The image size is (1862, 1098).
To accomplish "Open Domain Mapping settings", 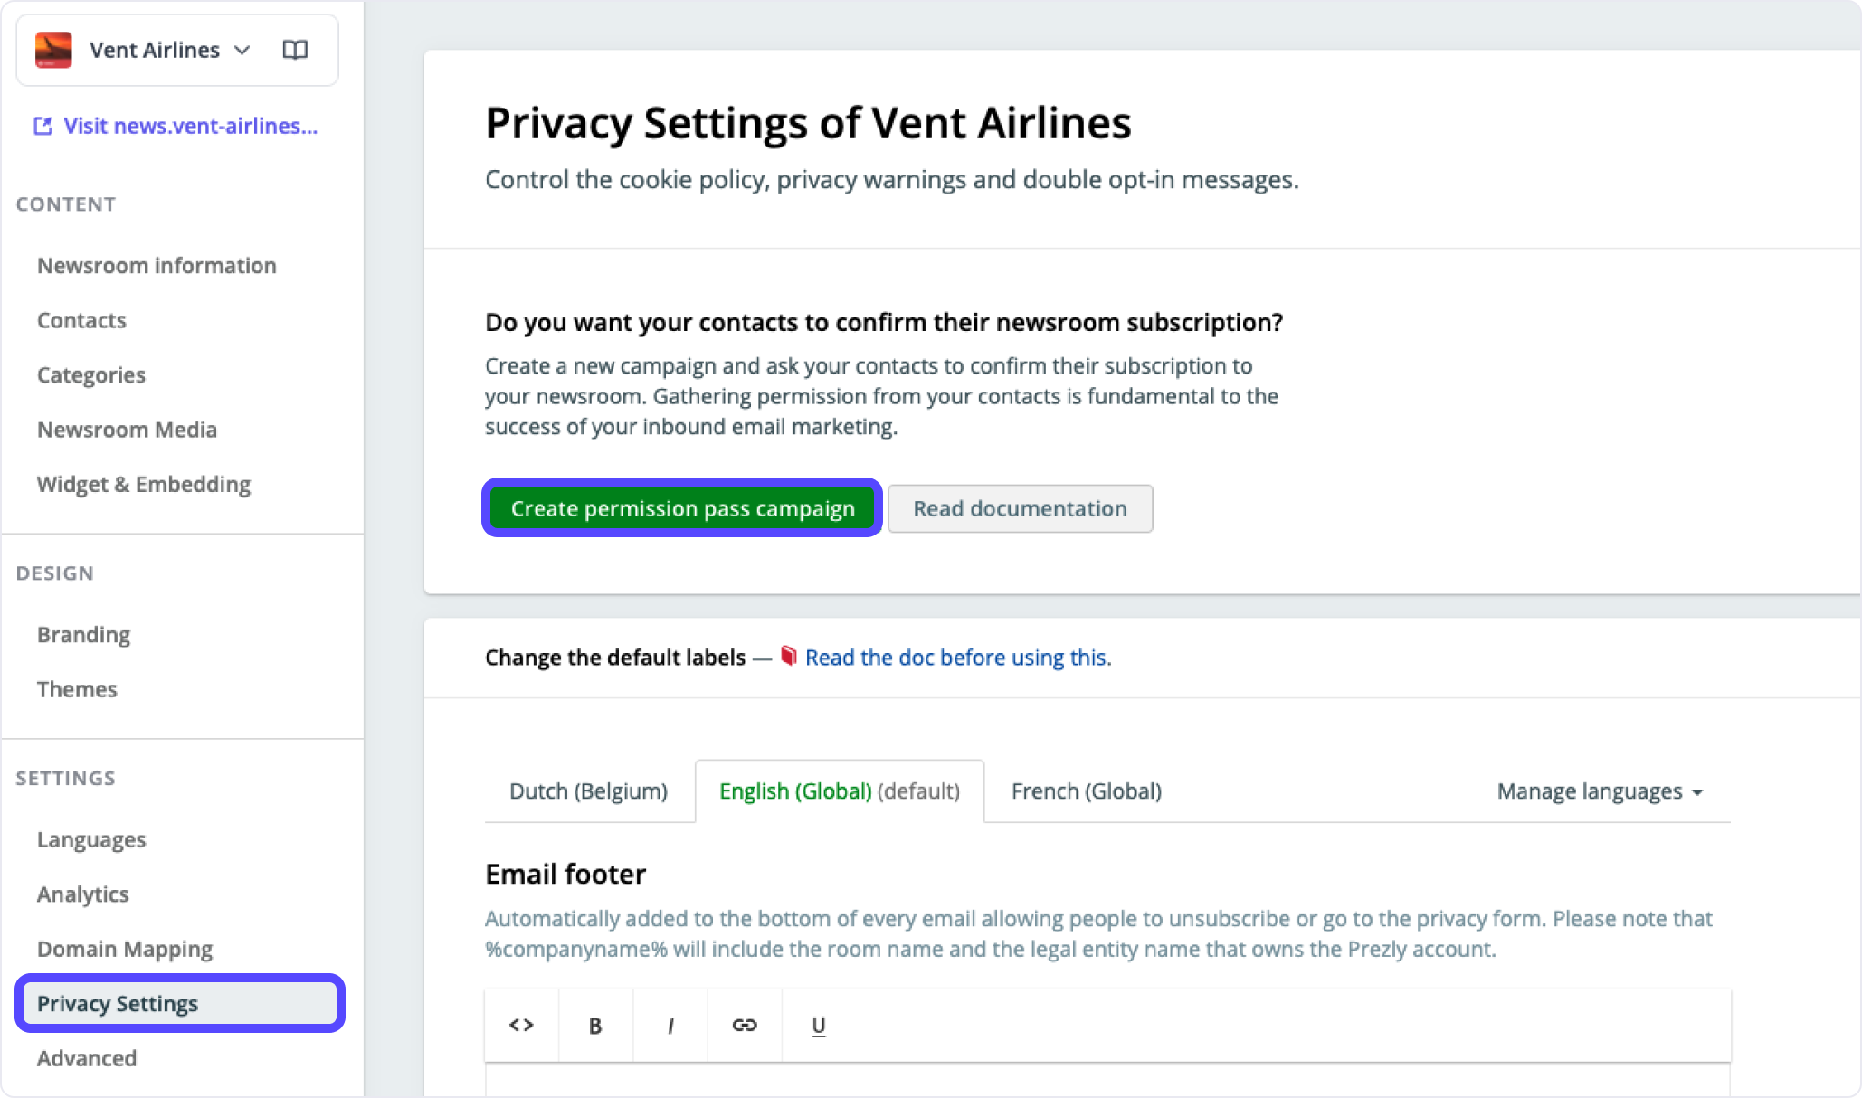I will point(125,949).
